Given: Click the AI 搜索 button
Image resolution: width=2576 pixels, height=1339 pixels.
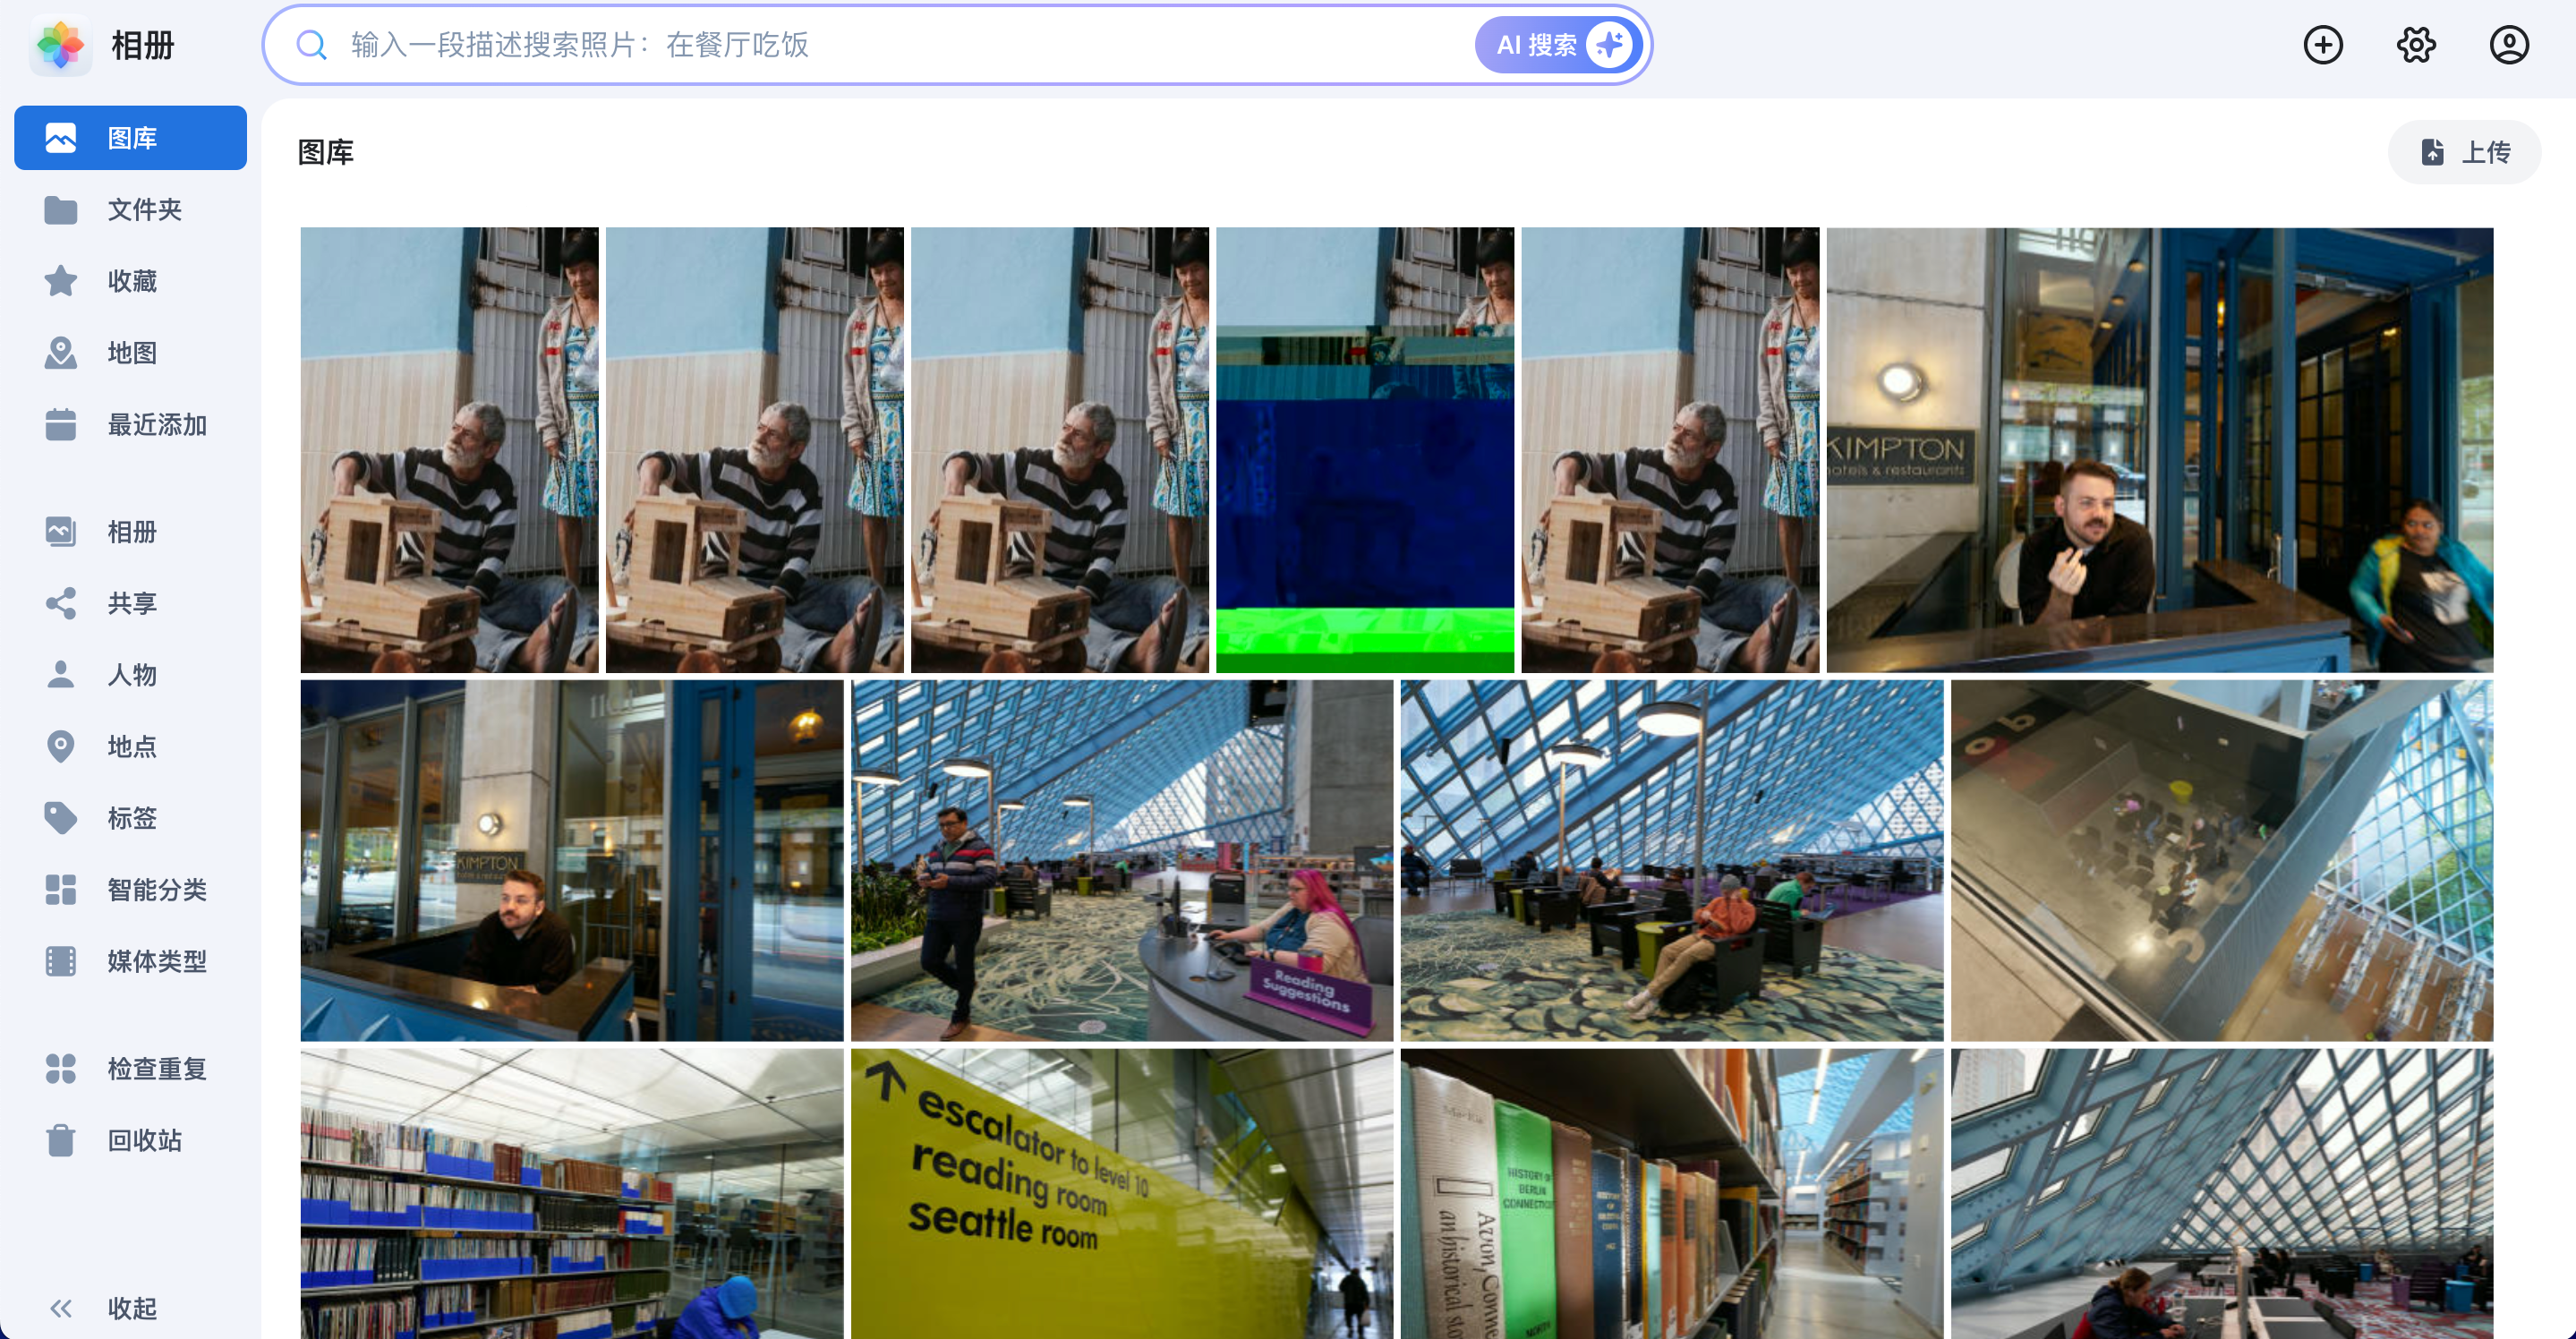Looking at the screenshot, I should 1559,45.
